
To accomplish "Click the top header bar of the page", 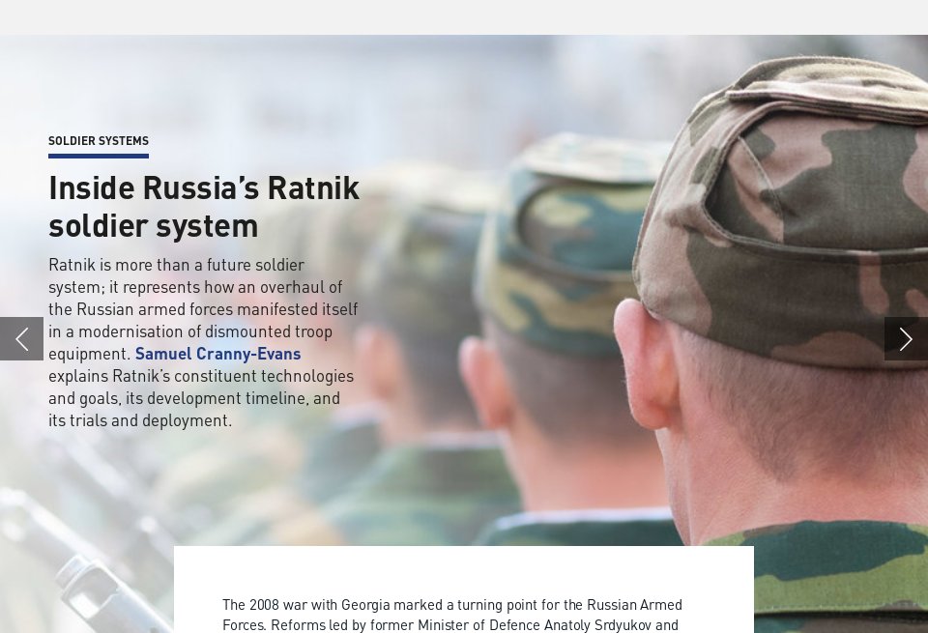I will (x=464, y=14).
